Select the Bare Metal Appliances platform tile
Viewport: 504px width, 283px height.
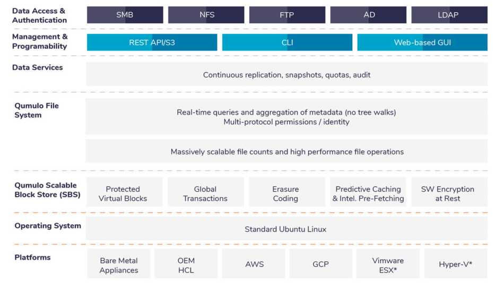119,263
